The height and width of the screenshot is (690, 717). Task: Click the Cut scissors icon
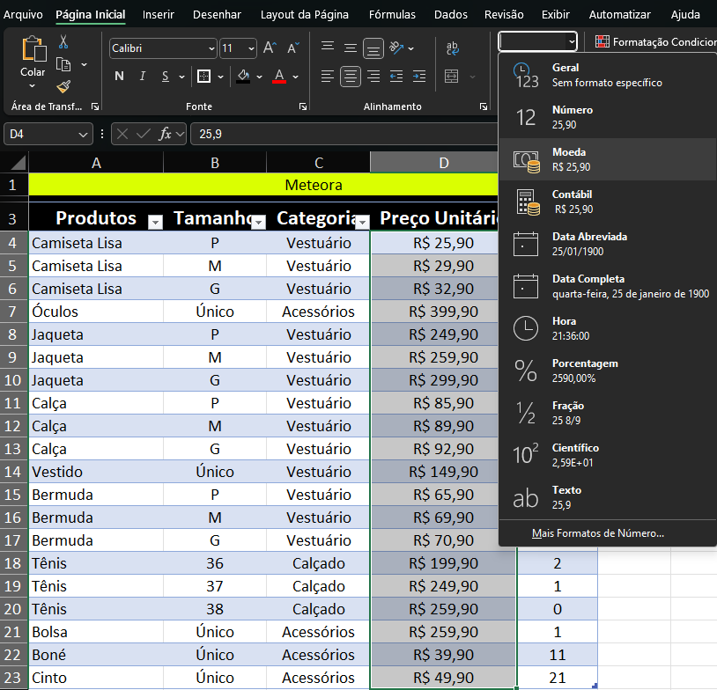(63, 41)
